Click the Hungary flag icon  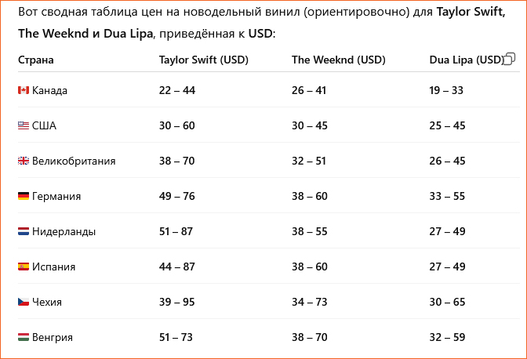point(24,337)
